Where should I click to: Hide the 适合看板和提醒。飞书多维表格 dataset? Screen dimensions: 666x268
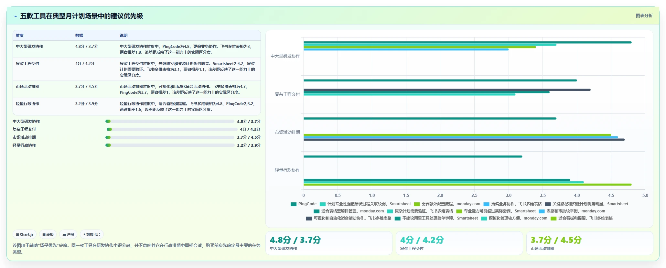582,218
